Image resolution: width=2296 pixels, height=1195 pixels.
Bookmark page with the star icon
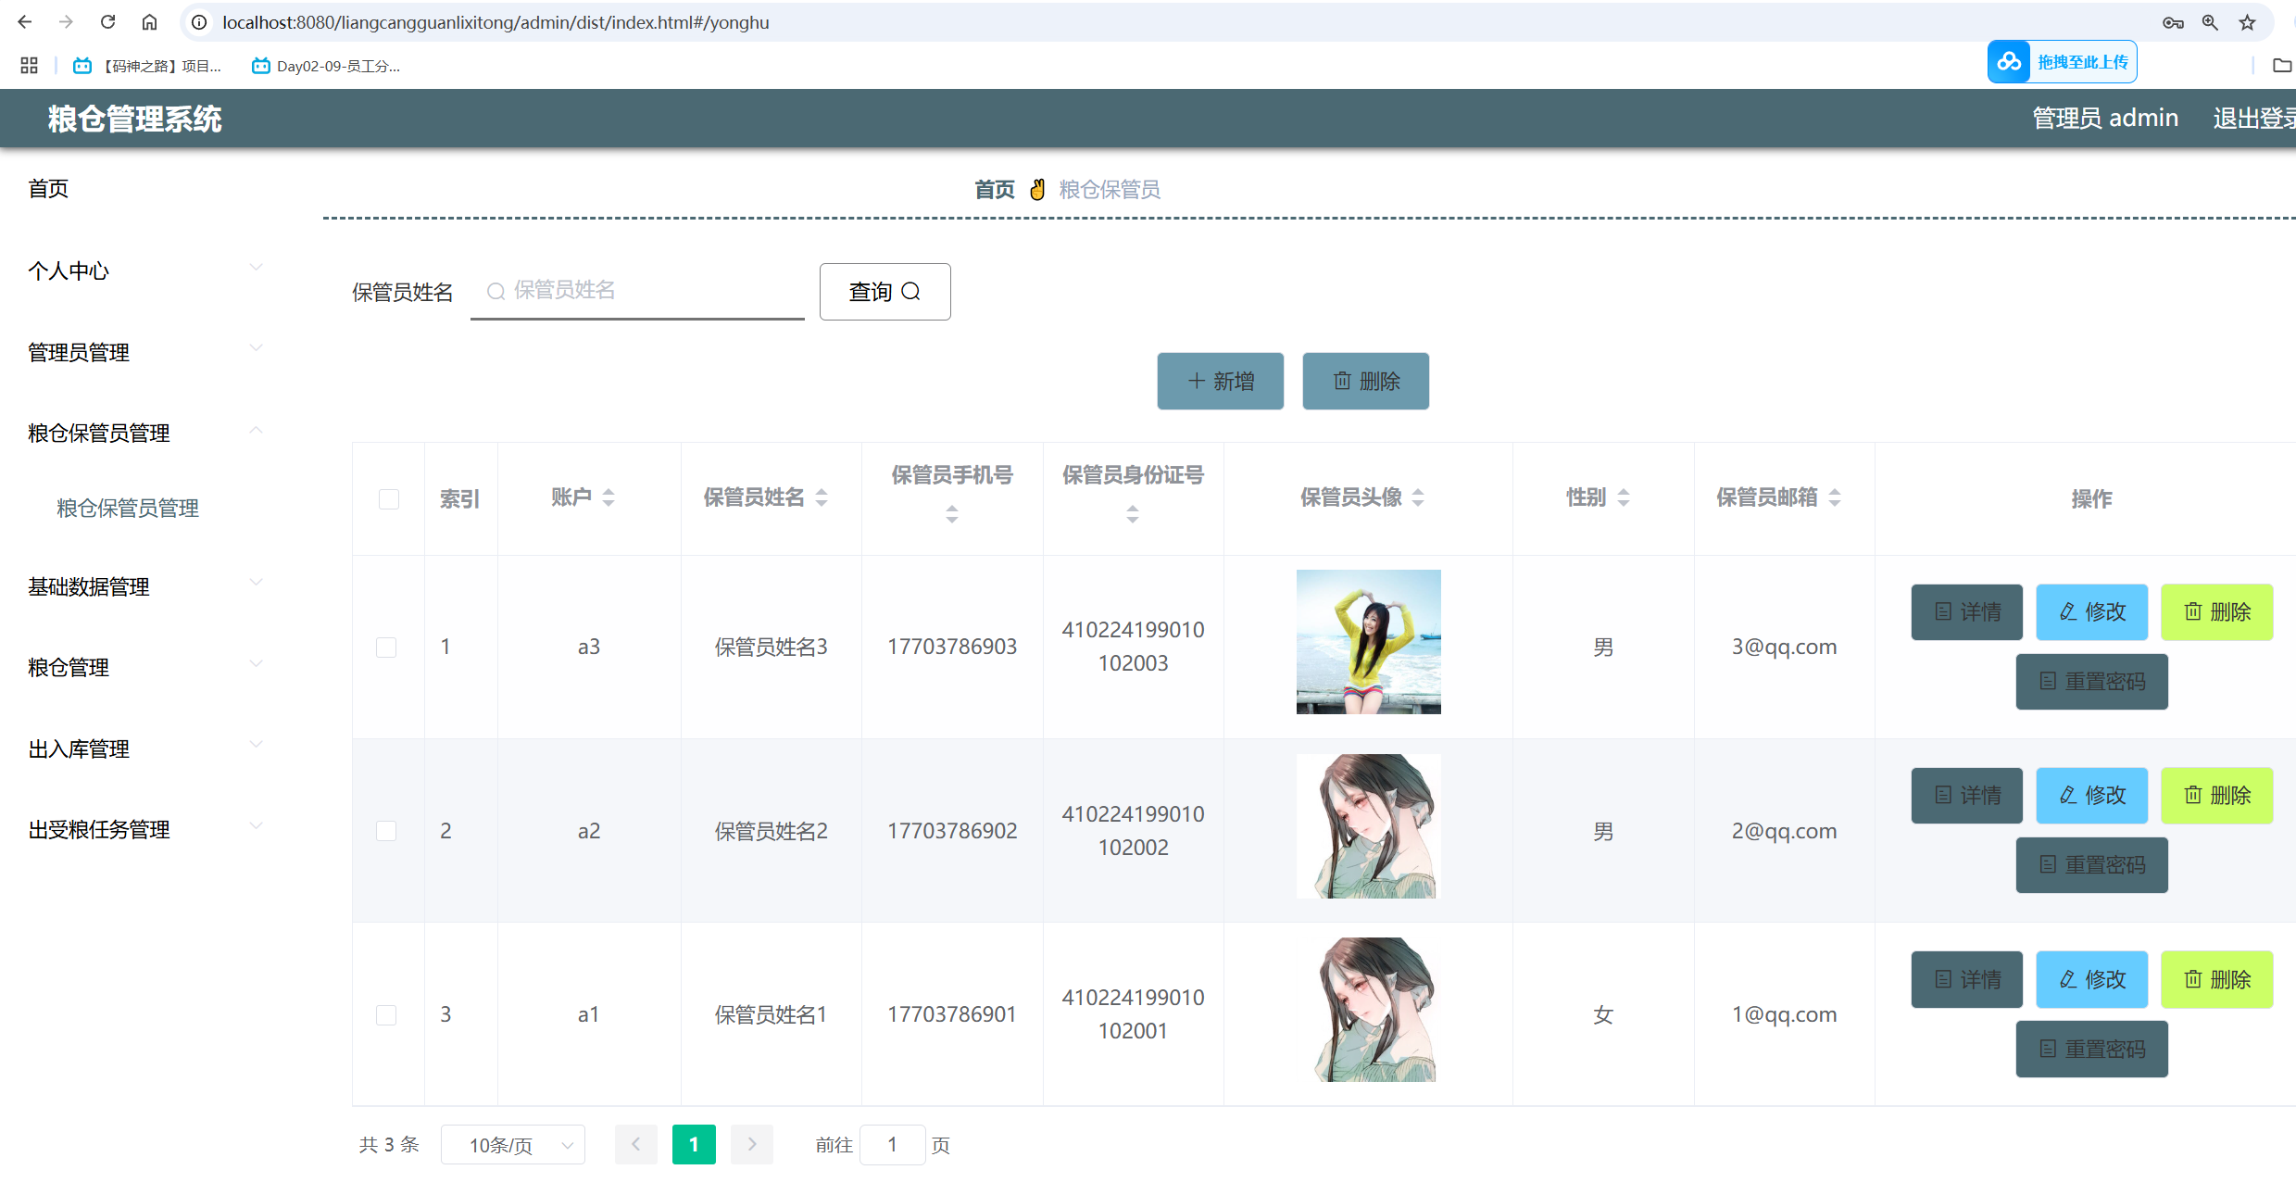pyautogui.click(x=2247, y=22)
